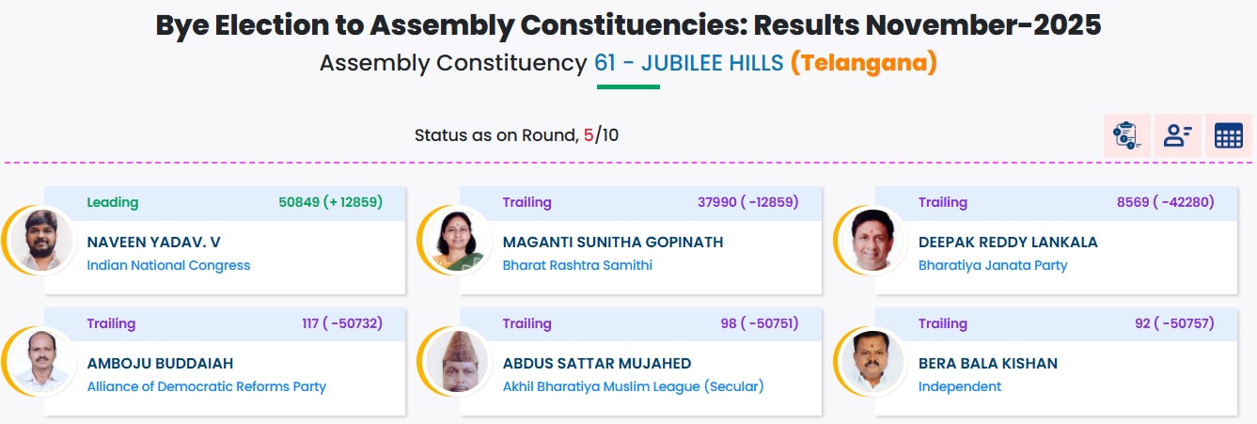Click Naveen Yadav's candidate photo
The width and height of the screenshot is (1257, 424).
(44, 240)
